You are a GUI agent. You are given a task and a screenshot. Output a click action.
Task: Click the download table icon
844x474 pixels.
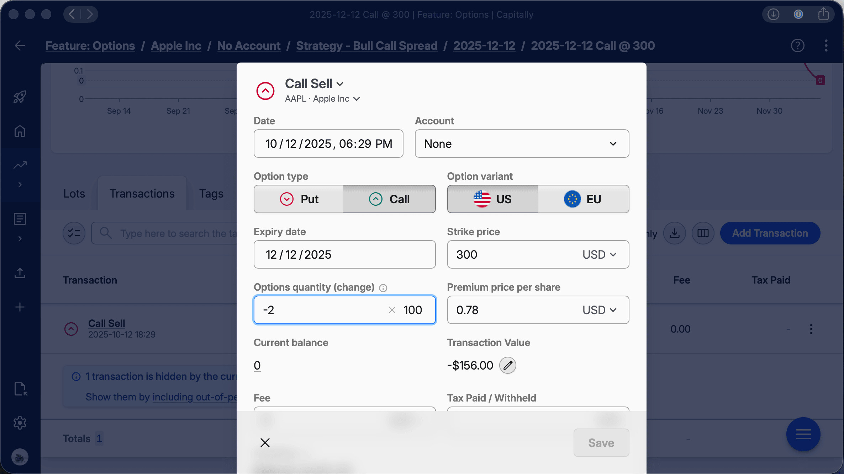[x=674, y=233]
